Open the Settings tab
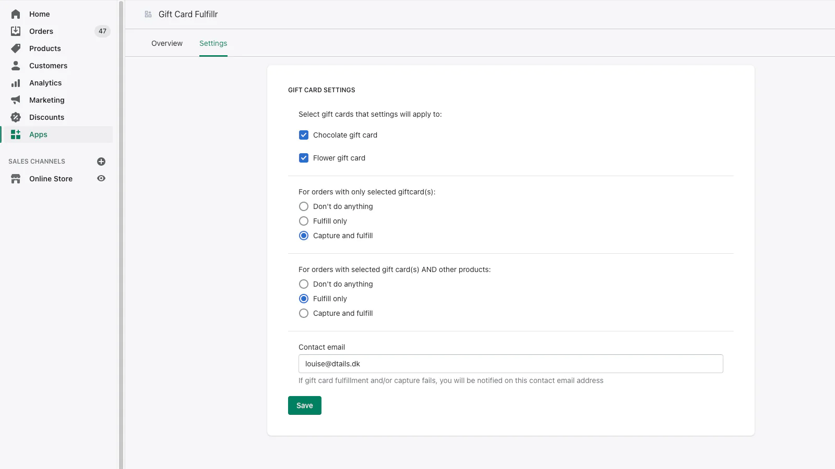This screenshot has height=469, width=835. pyautogui.click(x=213, y=43)
